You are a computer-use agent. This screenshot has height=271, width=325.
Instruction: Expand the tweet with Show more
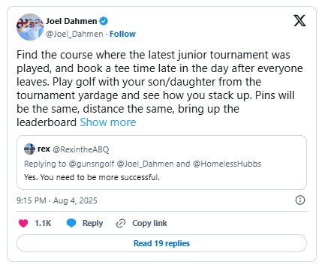coord(108,122)
